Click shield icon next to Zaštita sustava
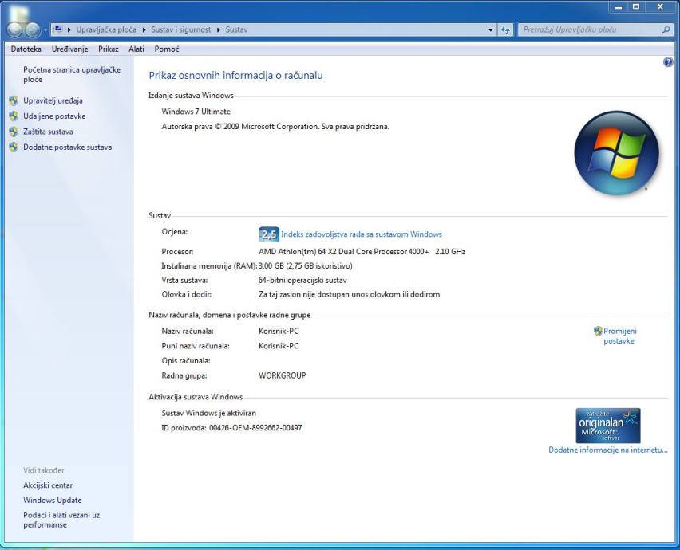Screen dimensions: 680x550 click(14, 132)
